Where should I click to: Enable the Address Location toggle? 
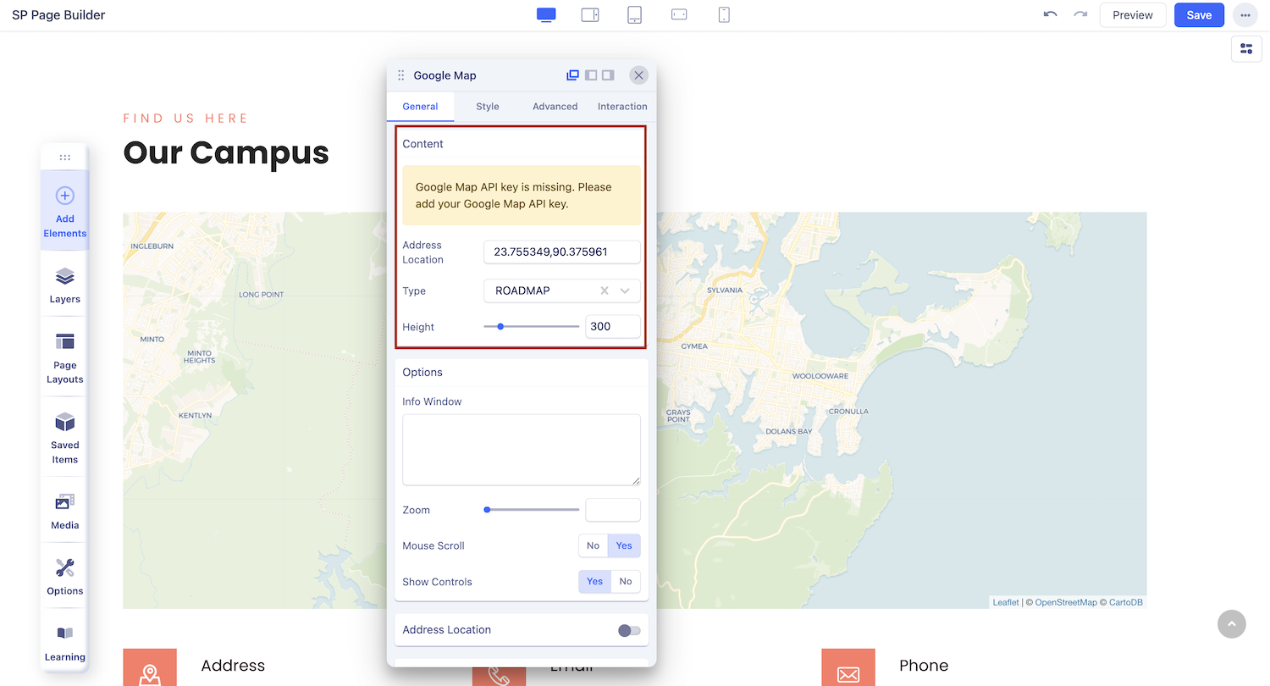(629, 630)
